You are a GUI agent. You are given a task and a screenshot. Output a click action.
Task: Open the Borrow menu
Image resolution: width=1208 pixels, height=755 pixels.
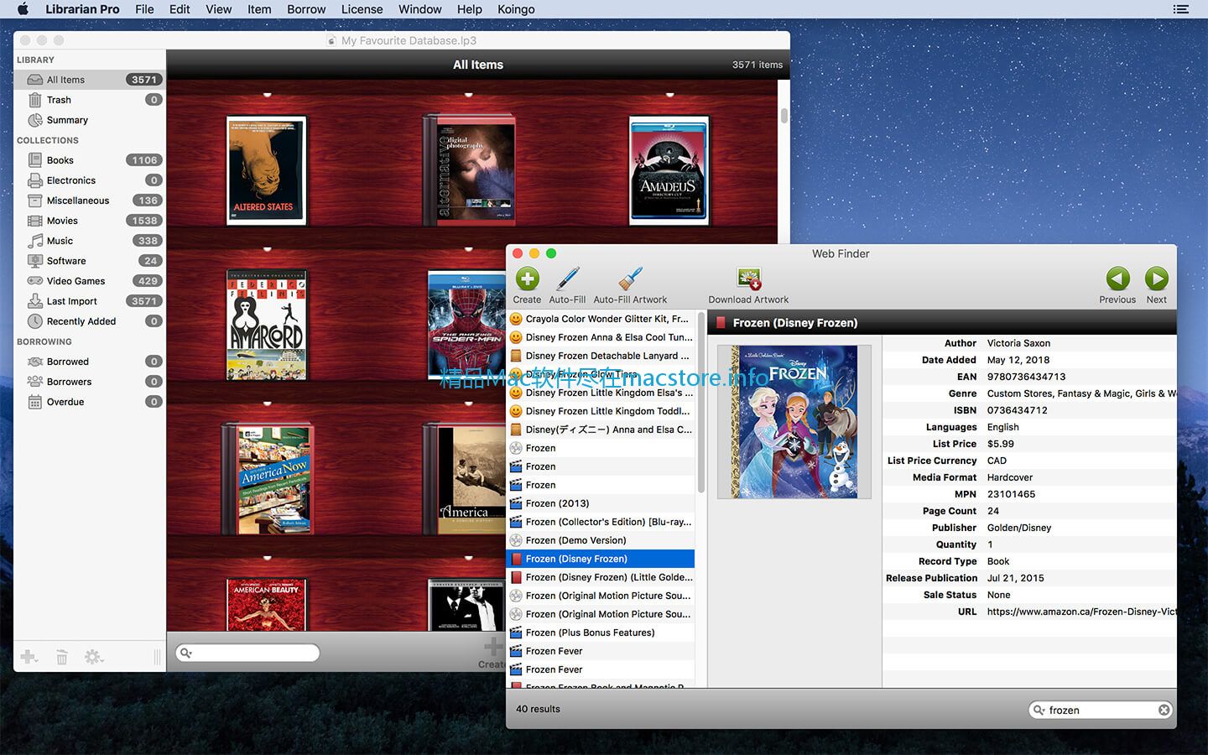(306, 9)
